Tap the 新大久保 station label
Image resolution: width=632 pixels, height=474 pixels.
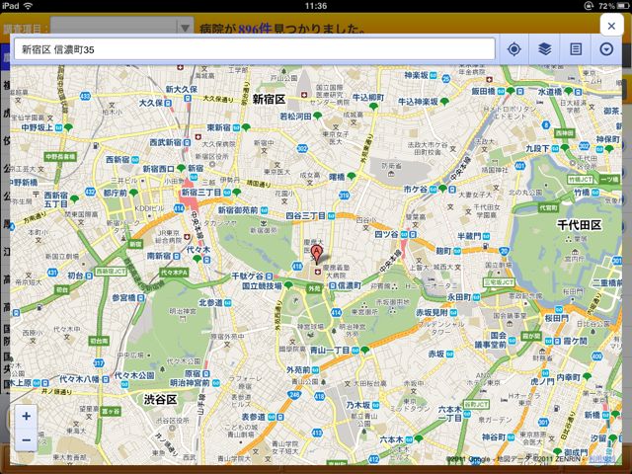tap(182, 89)
